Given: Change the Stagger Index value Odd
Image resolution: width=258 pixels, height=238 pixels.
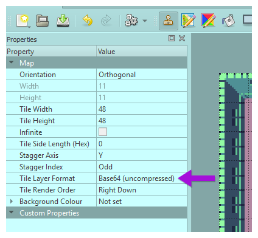Looking at the screenshot, I should [142, 167].
